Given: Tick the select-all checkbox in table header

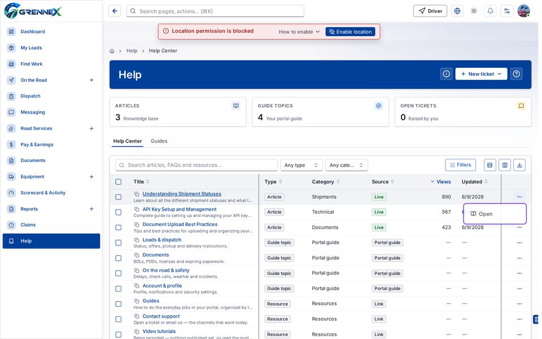Looking at the screenshot, I should [x=118, y=181].
